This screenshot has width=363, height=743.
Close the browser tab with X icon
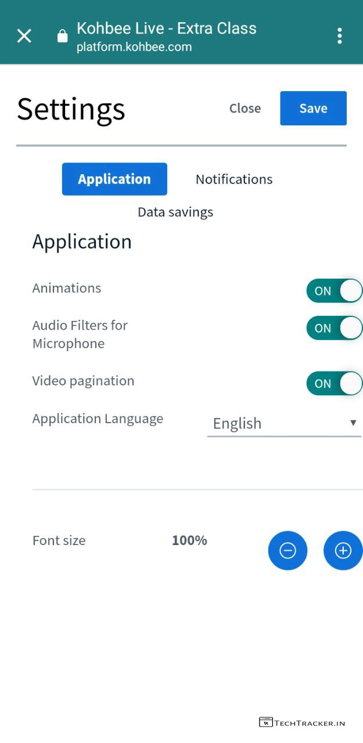click(x=24, y=36)
